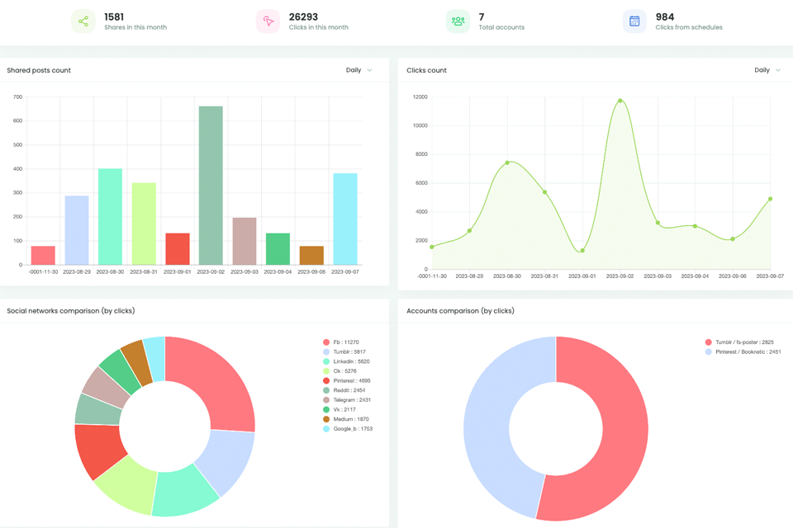The image size is (793, 528).
Task: Click the blue calendar schedules icon
Action: [634, 21]
